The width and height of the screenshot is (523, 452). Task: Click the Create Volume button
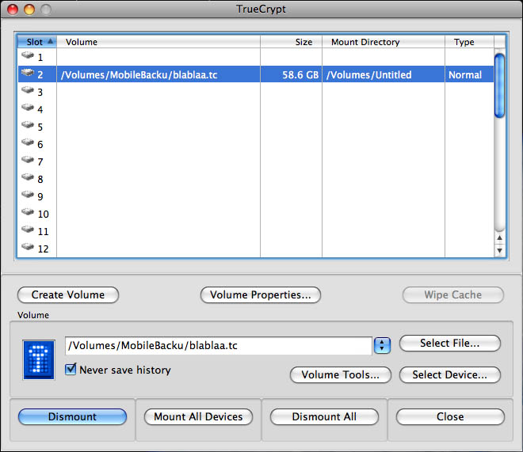(x=67, y=294)
